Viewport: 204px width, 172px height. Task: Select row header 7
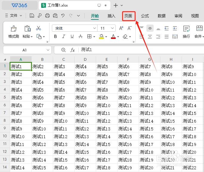pos(5,112)
